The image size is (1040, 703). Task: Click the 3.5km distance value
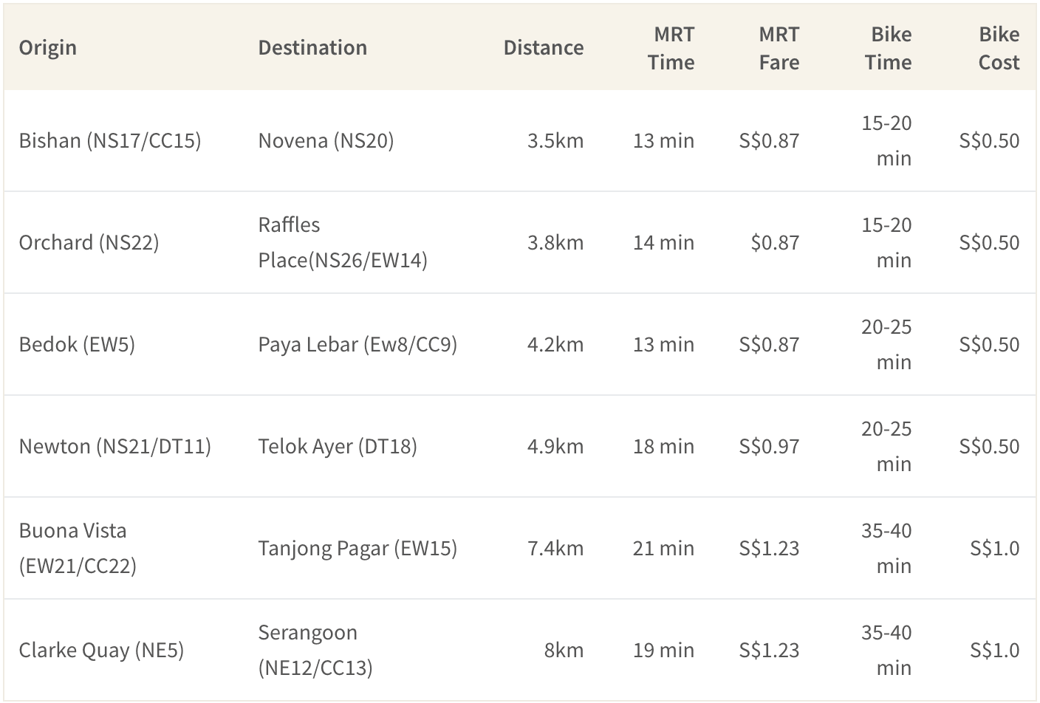[x=555, y=140]
